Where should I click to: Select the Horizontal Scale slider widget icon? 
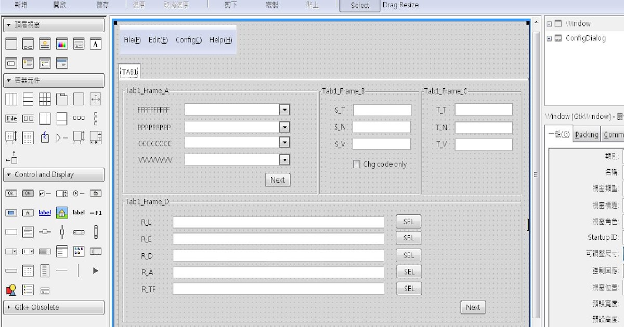click(x=45, y=232)
